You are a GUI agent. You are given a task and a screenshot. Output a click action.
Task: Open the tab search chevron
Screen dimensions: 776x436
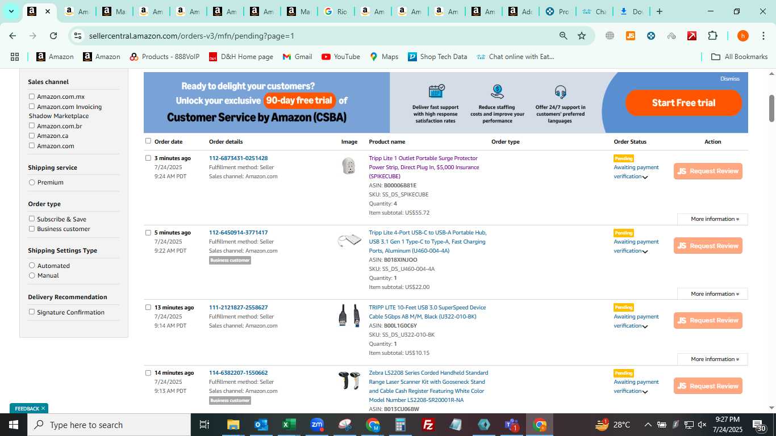11,11
